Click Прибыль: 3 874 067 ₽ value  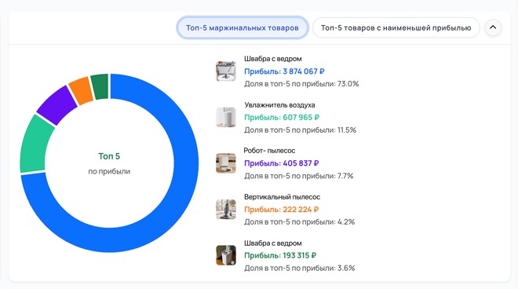[x=284, y=71]
